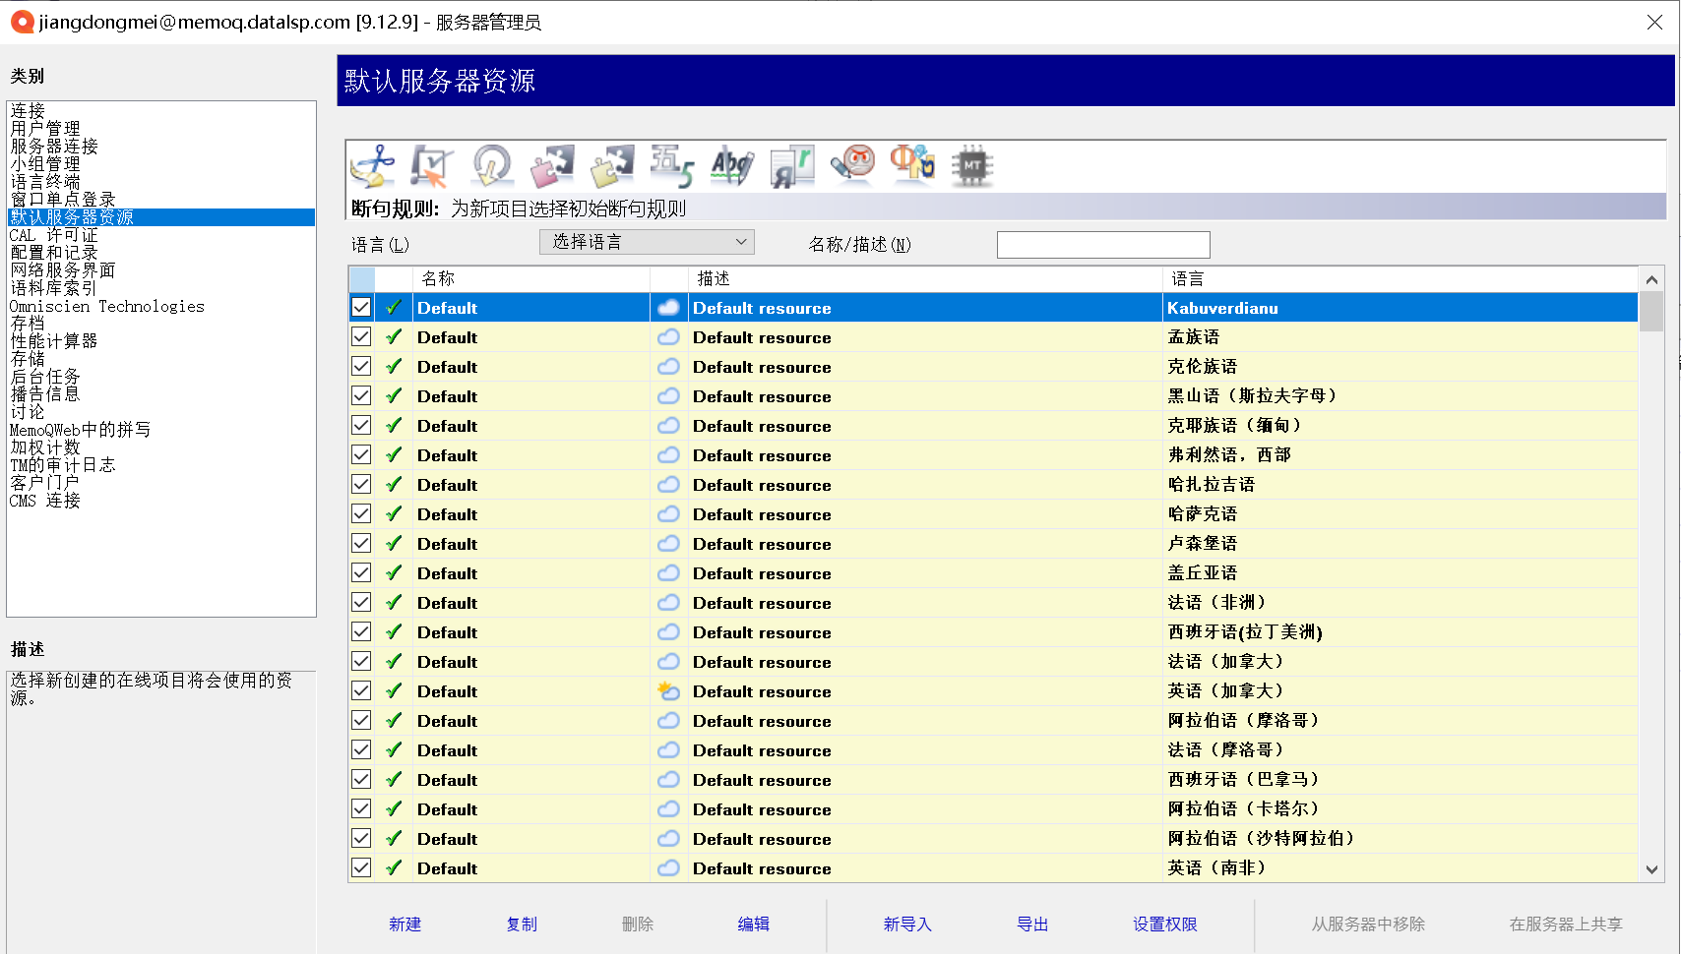The height and width of the screenshot is (954, 1681).
Task: Toggle checkbox for 阿拉伯语（沙特阿拉伯）row
Action: point(361,838)
